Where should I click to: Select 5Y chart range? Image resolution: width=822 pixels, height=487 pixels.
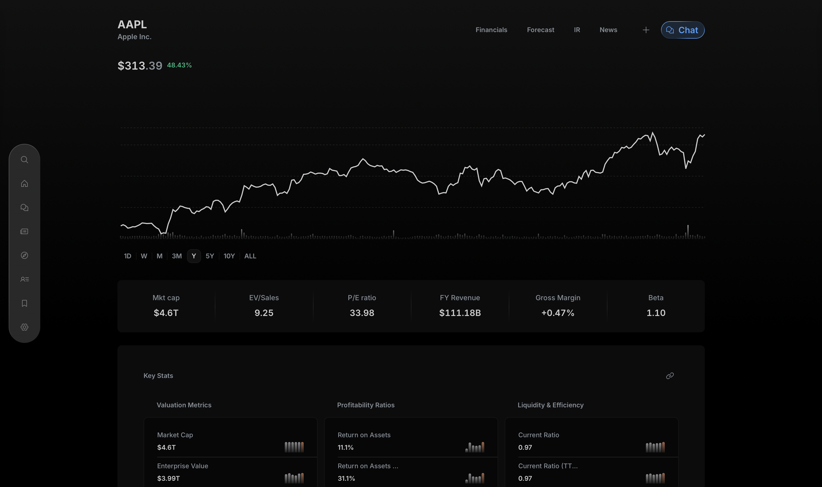coord(210,256)
